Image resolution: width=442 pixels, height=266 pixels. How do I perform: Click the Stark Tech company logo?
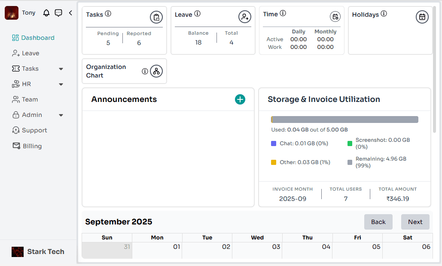pyautogui.click(x=18, y=252)
